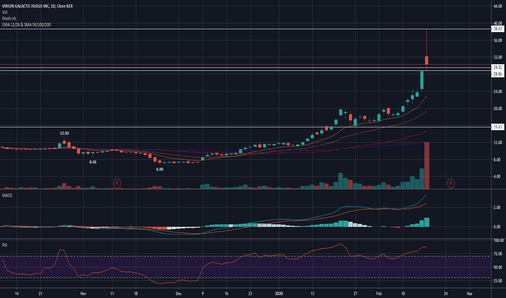The image size is (506, 298).
Task: Select the Pivots HL indicator label
Action: point(9,18)
